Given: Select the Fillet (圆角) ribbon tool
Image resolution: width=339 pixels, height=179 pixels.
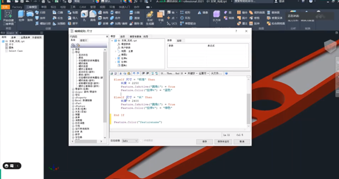Looking at the screenshot, I should [x=93, y=16].
